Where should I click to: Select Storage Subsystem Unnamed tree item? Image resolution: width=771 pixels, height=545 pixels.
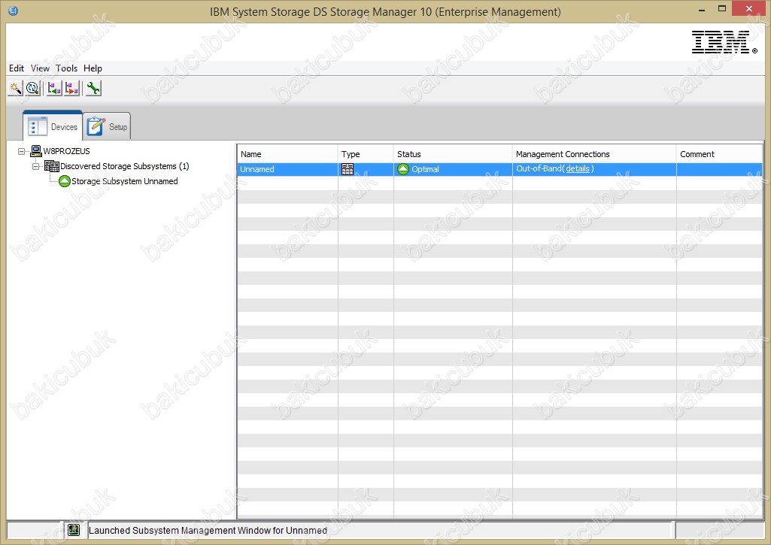pyautogui.click(x=125, y=181)
